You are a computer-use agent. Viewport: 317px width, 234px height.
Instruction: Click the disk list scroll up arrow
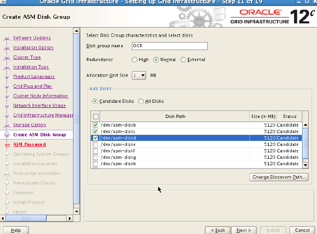pyautogui.click(x=305, y=125)
